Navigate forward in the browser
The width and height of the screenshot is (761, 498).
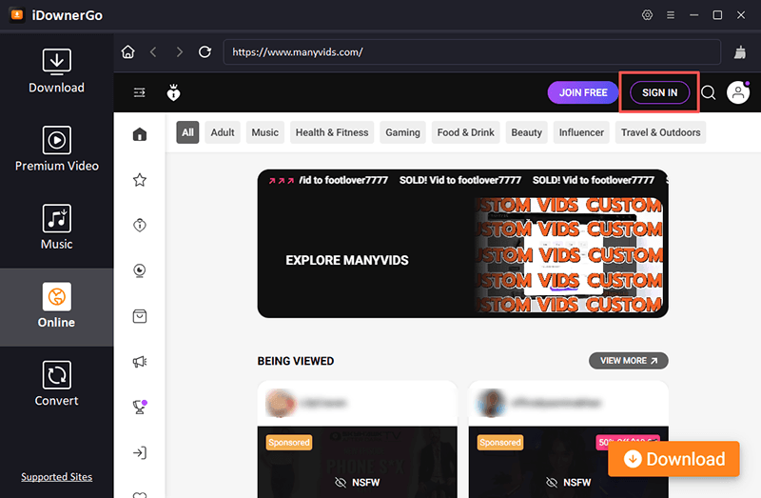pos(180,52)
